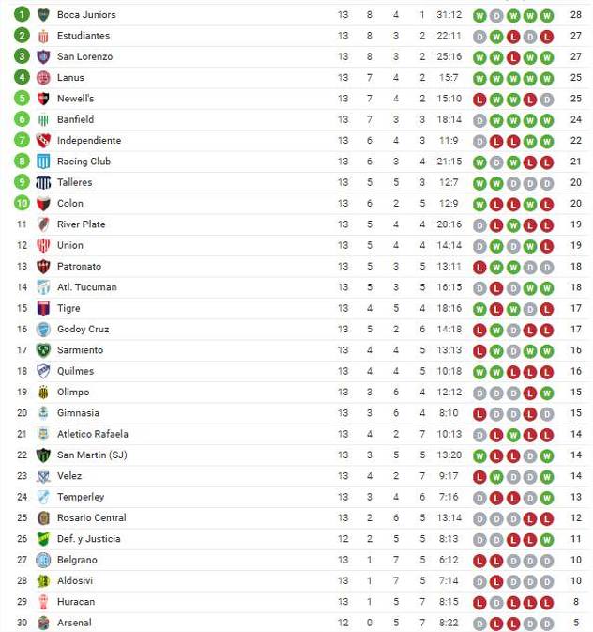Click the Velez club crest
Screen dimensions: 593x632
point(43,476)
